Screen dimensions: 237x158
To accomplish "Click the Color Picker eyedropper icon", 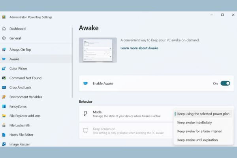I will tap(4, 68).
